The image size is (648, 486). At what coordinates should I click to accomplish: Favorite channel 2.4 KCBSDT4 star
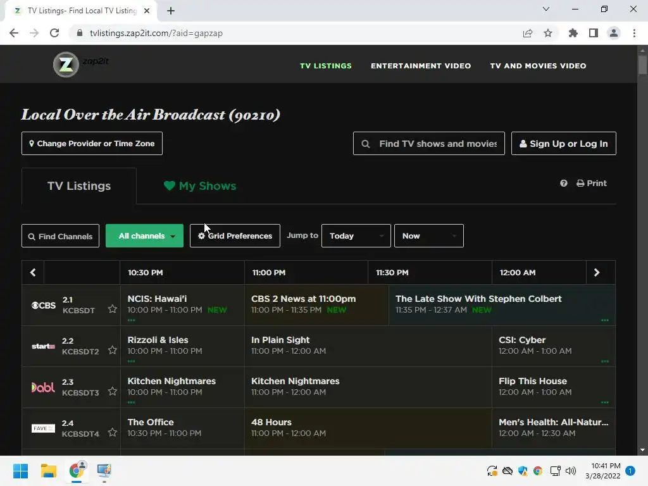[x=113, y=432]
